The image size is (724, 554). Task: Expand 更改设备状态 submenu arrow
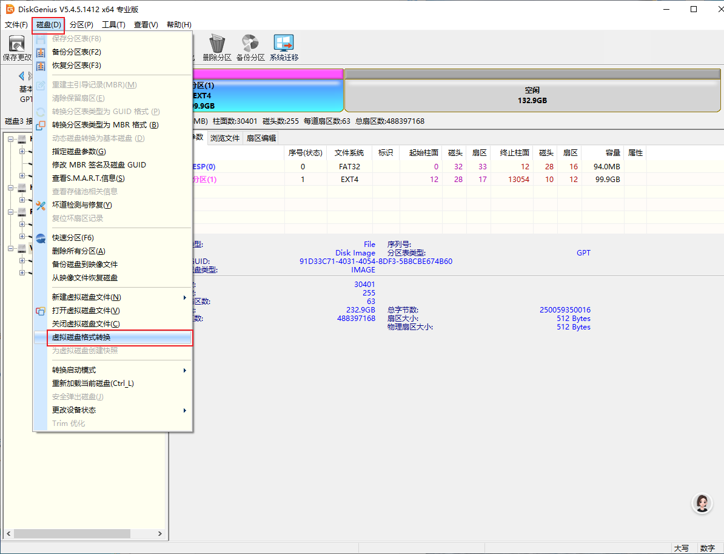[185, 410]
